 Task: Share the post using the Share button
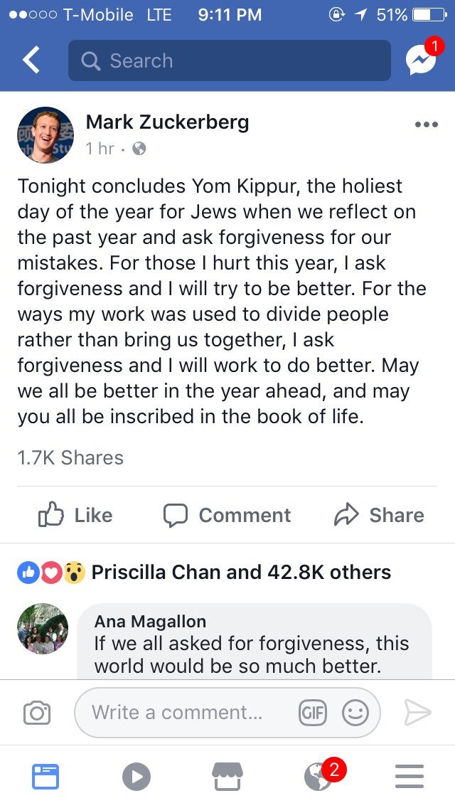(x=379, y=515)
